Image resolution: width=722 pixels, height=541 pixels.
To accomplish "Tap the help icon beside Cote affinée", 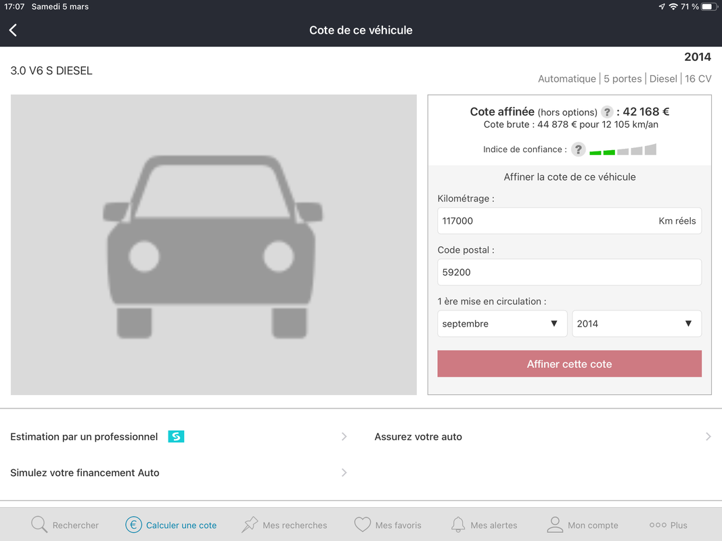I will (x=607, y=112).
